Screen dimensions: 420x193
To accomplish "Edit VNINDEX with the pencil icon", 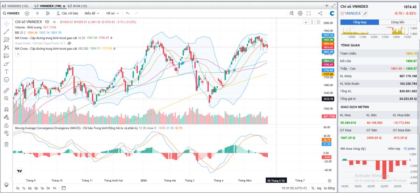I will point(365,13).
